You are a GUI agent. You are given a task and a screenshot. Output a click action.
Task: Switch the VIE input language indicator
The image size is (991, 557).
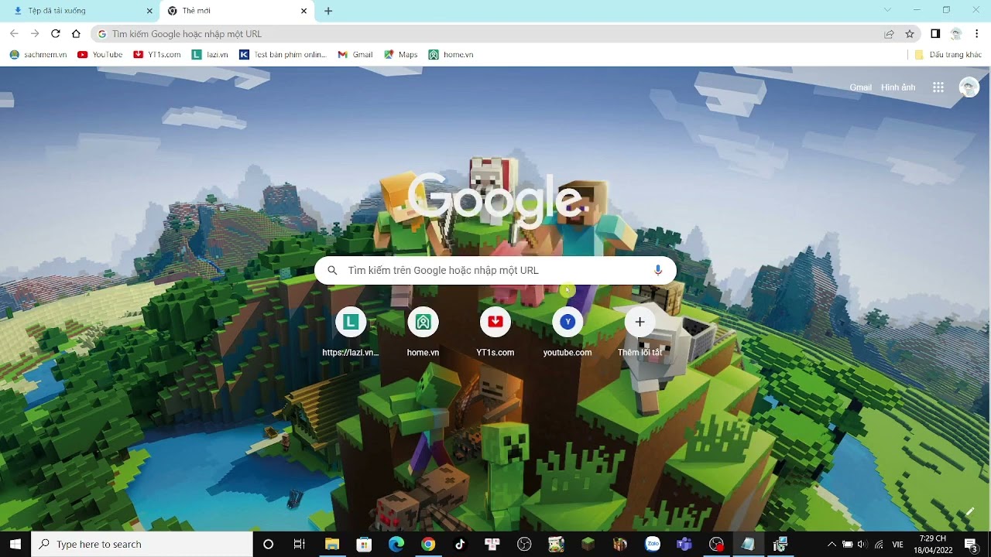[x=898, y=545]
